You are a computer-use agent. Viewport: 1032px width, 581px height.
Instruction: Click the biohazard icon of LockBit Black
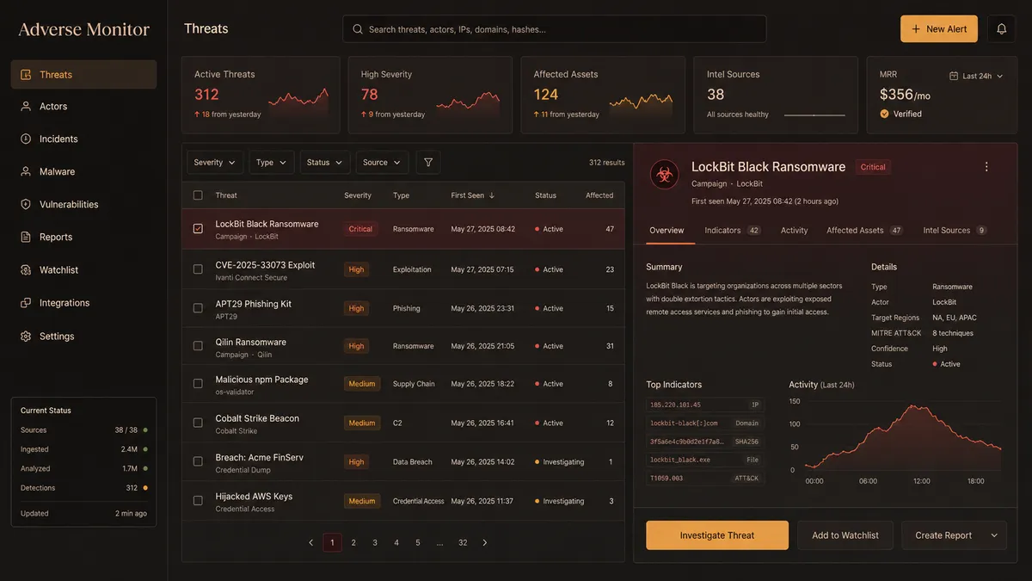[664, 174]
